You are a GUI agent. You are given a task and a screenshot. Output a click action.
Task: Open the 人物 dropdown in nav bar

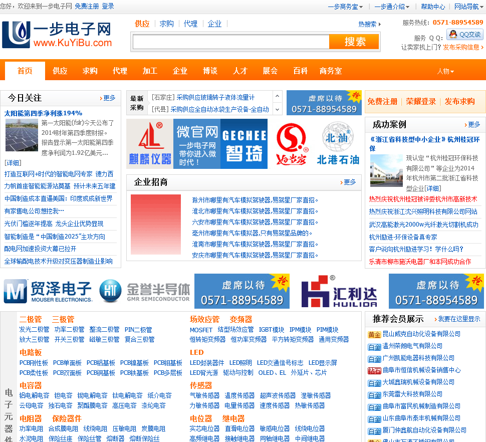pyautogui.click(x=446, y=71)
